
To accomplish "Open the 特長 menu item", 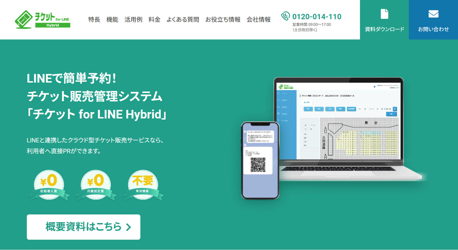I will coord(94,20).
